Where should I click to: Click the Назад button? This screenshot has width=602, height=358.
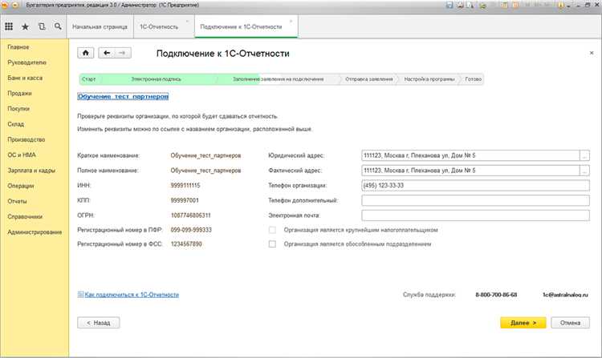point(98,323)
